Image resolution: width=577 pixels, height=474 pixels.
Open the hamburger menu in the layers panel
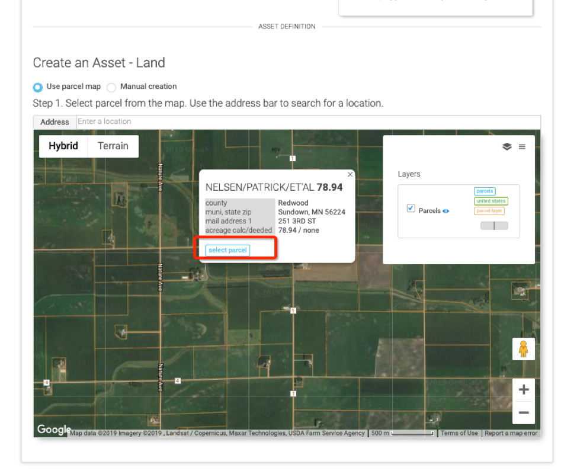pyautogui.click(x=522, y=147)
